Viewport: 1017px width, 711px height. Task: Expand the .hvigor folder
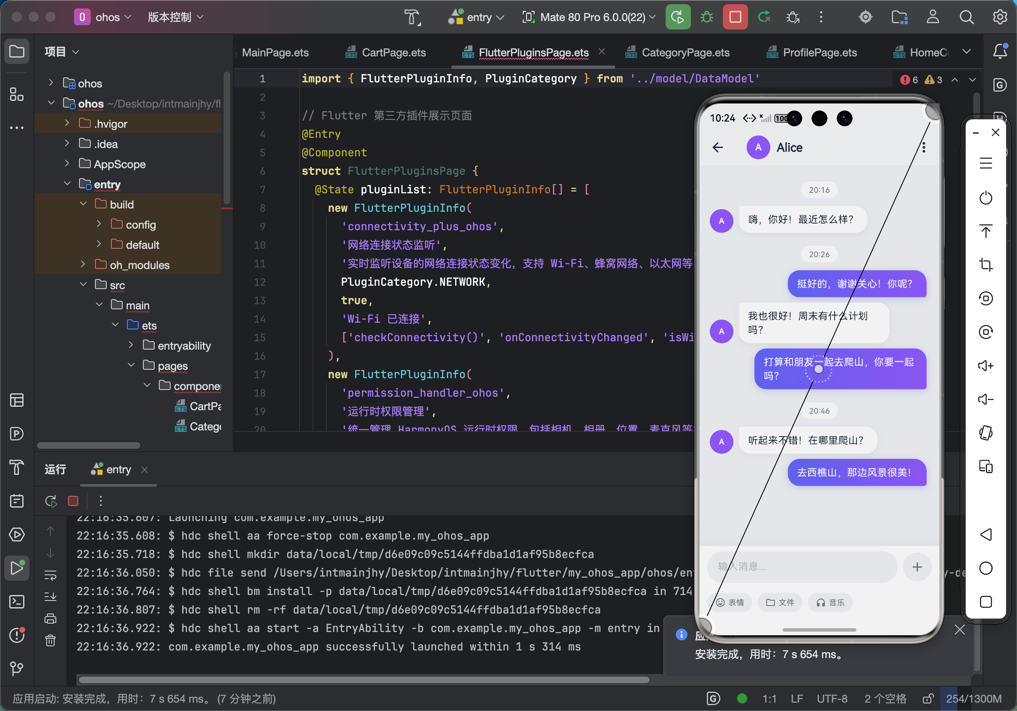67,123
